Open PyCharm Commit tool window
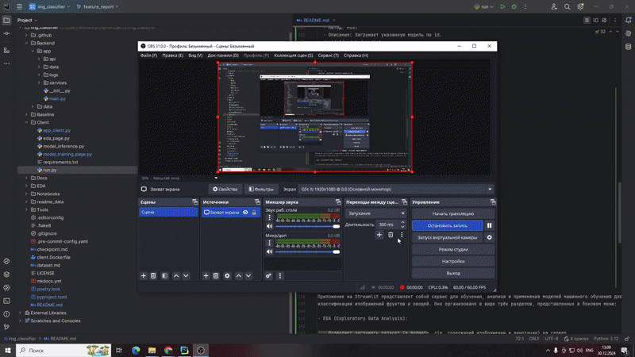This screenshot has width=635, height=357. [x=6, y=33]
